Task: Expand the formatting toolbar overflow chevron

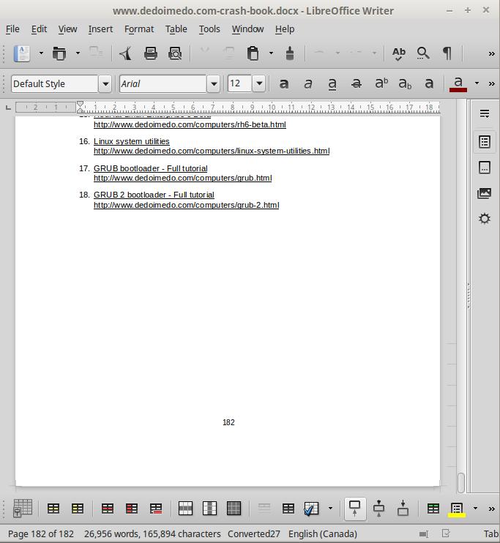Action: tap(491, 84)
